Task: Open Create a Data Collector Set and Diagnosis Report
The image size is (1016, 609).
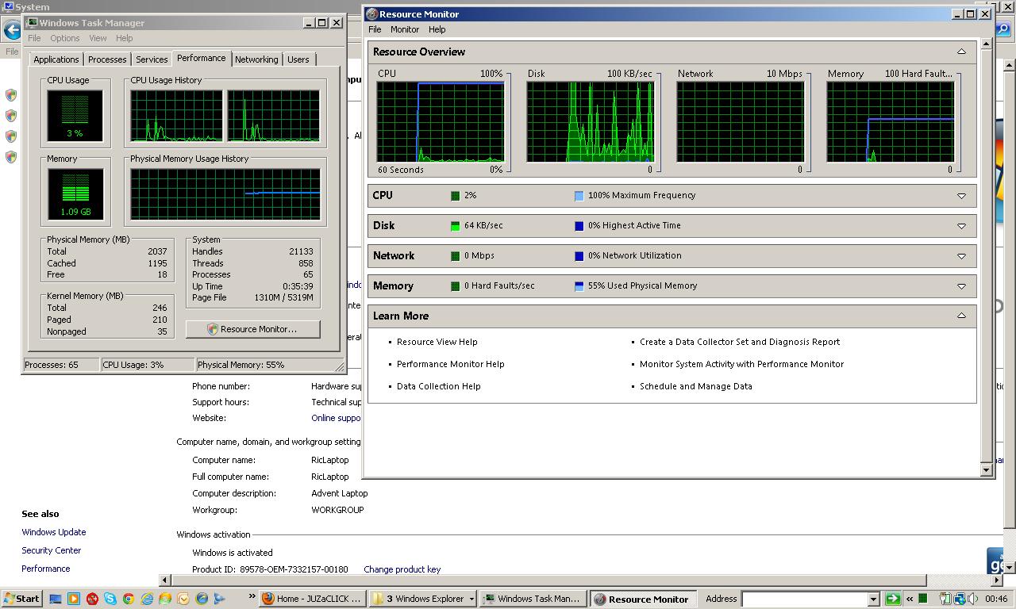Action: [x=740, y=342]
